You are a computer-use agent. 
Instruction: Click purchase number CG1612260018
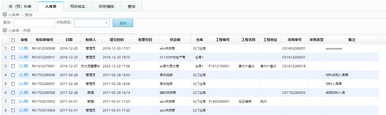click(294, 66)
